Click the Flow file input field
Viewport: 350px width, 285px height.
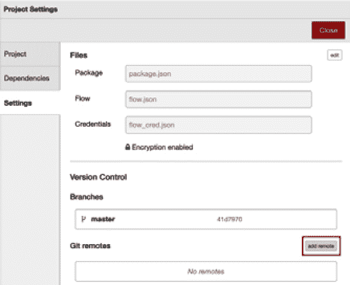pos(218,99)
